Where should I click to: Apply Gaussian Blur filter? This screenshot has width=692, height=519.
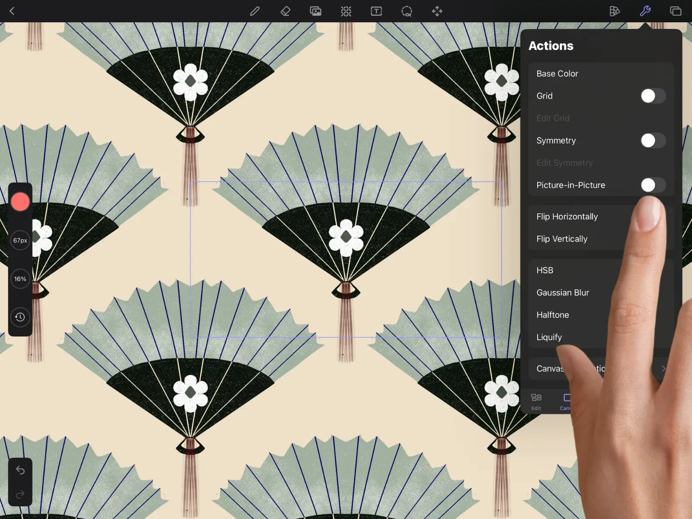[601, 293]
